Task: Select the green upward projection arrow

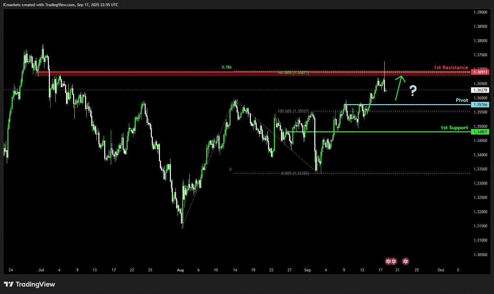Action: 400,88
